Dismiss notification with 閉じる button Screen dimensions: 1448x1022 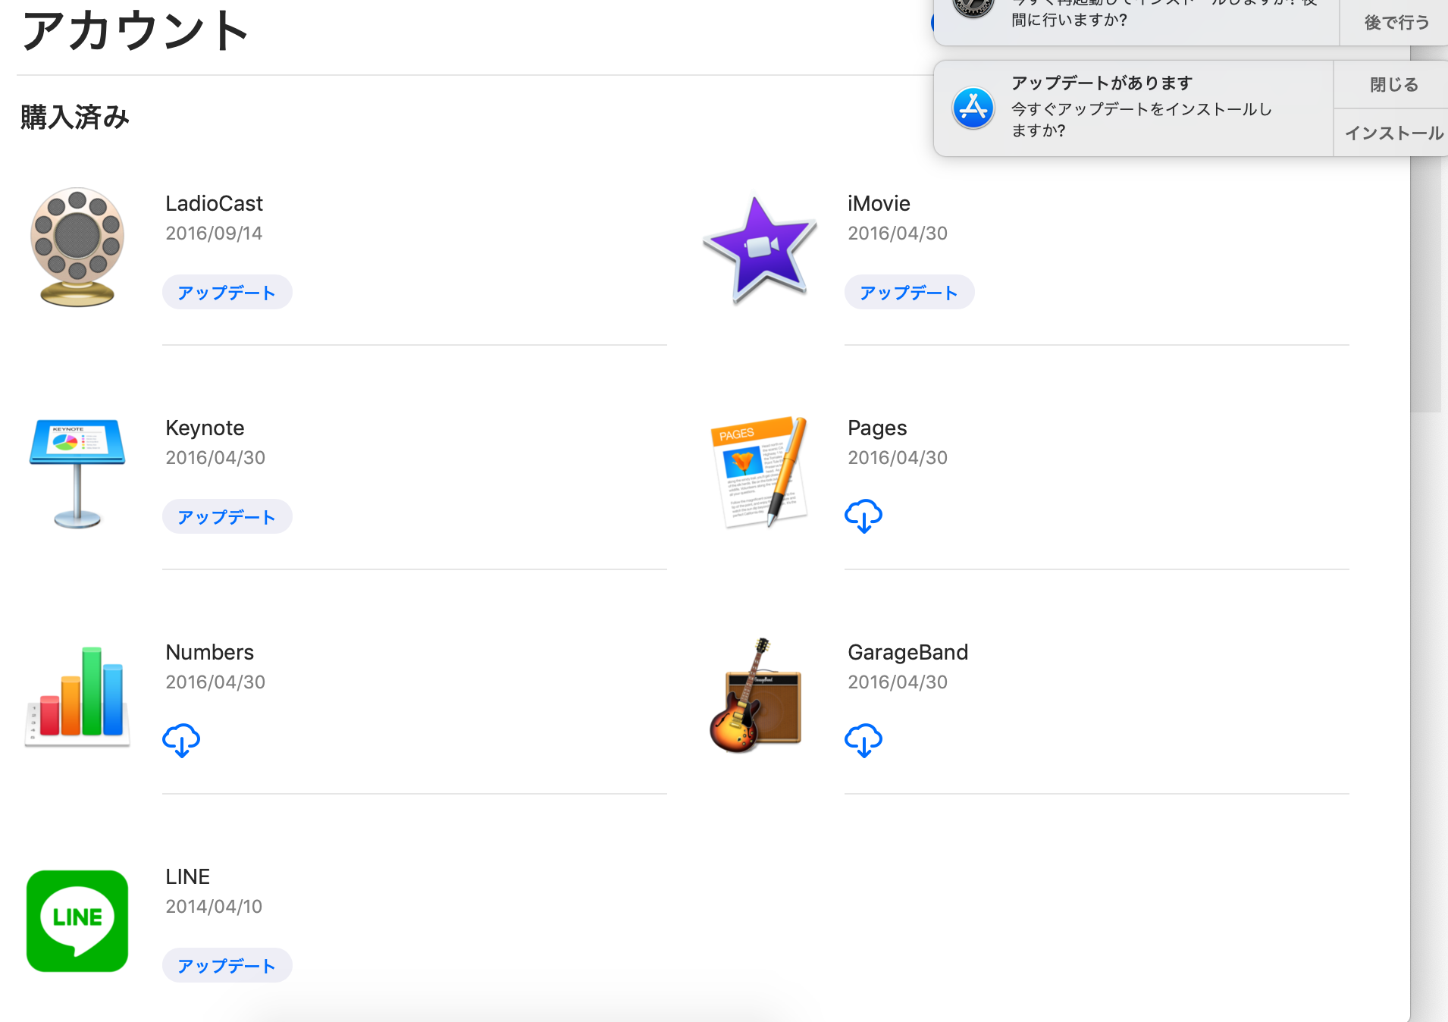pyautogui.click(x=1393, y=85)
